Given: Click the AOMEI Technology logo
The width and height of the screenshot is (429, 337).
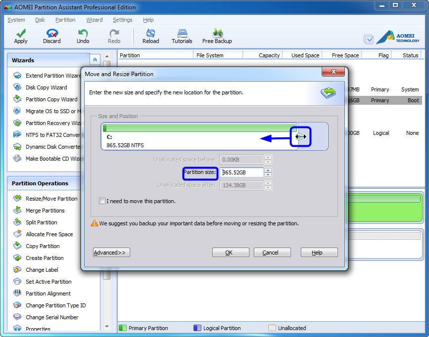Looking at the screenshot, I should 398,38.
